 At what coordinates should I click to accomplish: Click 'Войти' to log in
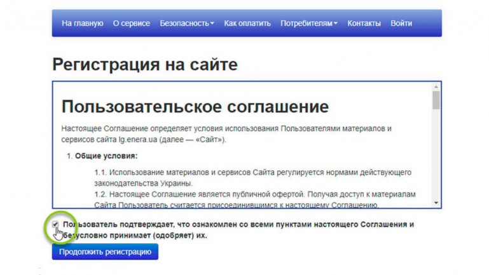pos(401,23)
